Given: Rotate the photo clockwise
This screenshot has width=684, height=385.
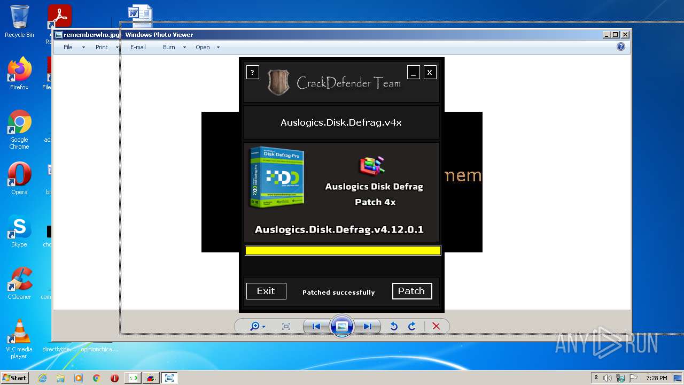Looking at the screenshot, I should 412,326.
